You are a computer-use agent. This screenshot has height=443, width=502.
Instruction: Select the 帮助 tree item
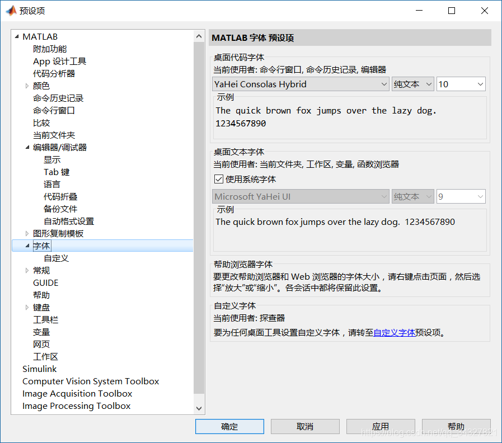pyautogui.click(x=41, y=295)
